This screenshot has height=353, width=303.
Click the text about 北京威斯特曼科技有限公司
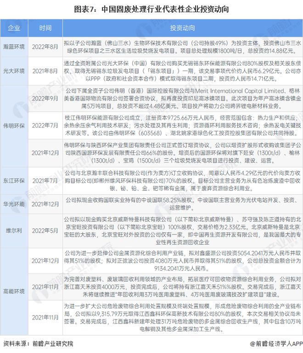183,231
